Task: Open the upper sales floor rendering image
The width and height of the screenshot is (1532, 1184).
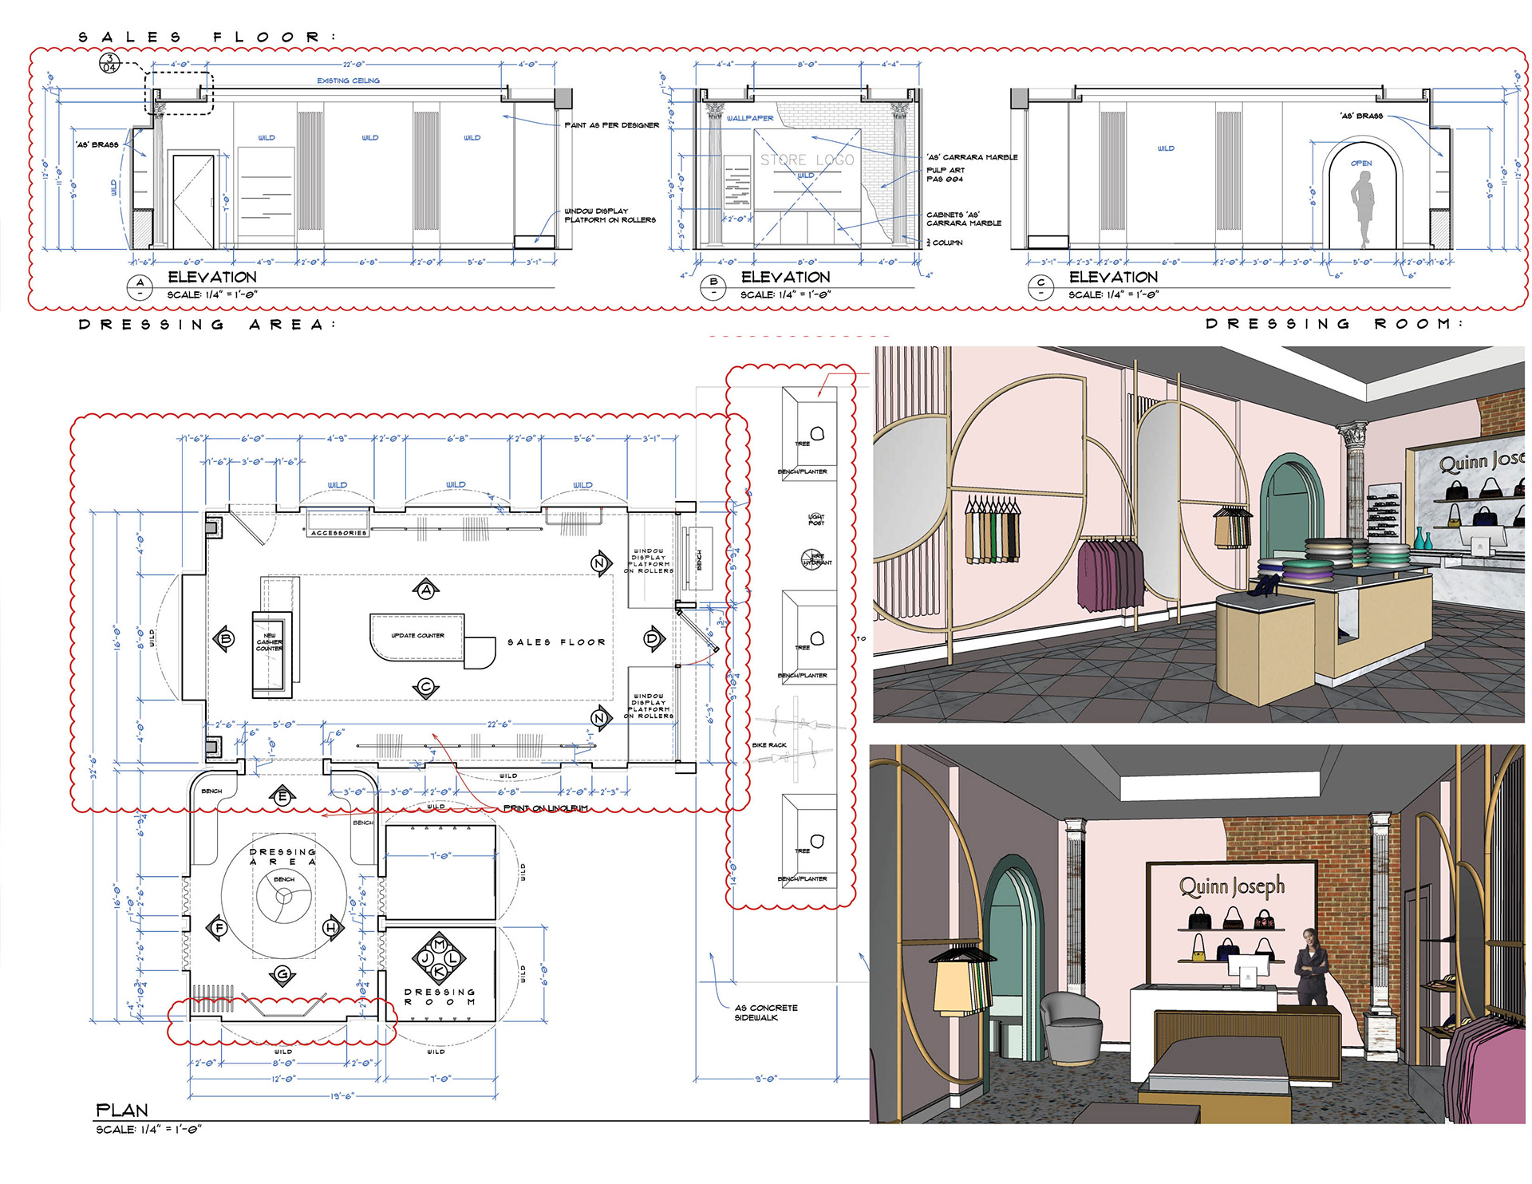Action: click(1198, 534)
